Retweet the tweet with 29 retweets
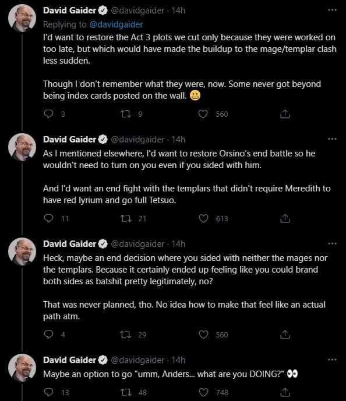This screenshot has height=401, width=346. pyautogui.click(x=126, y=334)
